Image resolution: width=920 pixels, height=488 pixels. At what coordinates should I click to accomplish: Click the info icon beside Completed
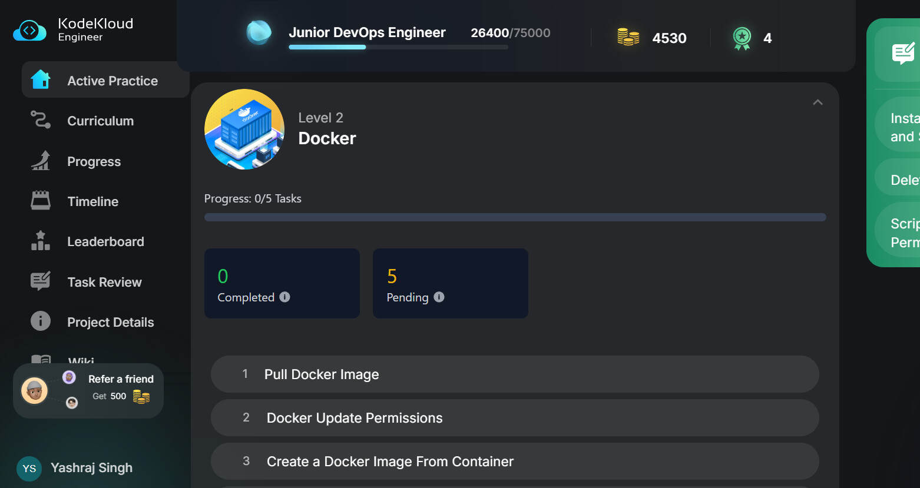pyautogui.click(x=285, y=297)
